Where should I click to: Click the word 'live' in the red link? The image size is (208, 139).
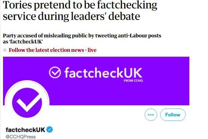click(92, 50)
